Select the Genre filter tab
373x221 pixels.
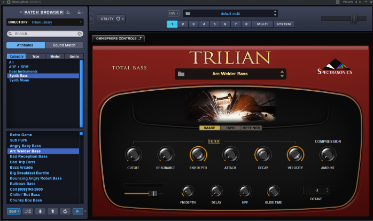tap(74, 57)
